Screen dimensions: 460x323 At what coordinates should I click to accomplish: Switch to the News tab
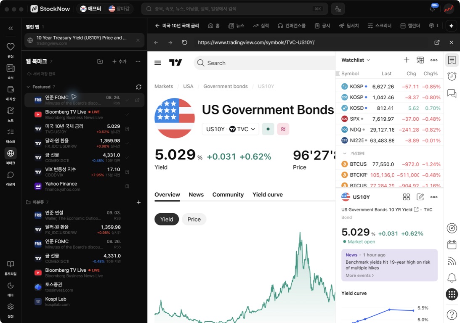click(x=196, y=194)
